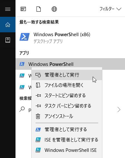Expand the search suggestion chevron arrow
125x158 pixels.
(x=119, y=110)
